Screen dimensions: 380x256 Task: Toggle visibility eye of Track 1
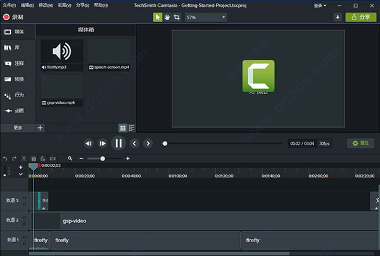coord(24,237)
